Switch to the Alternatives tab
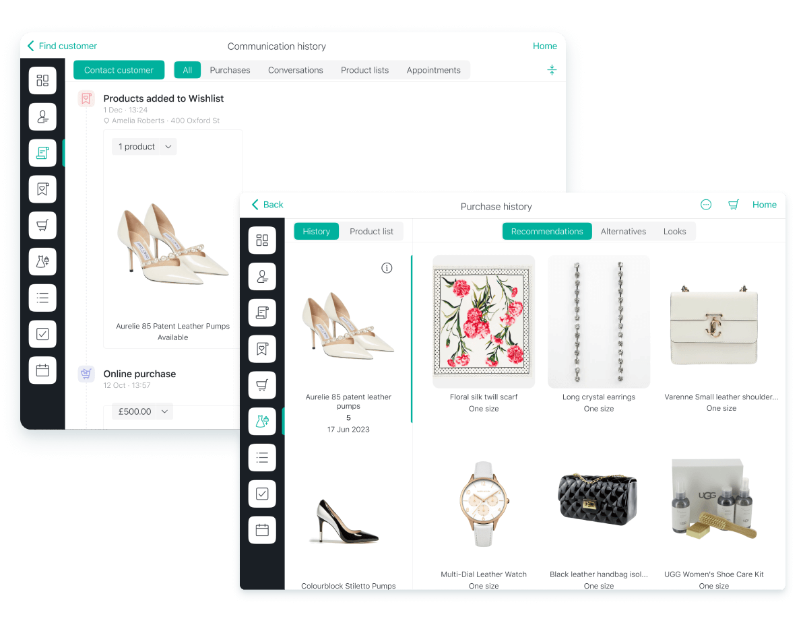 pyautogui.click(x=623, y=232)
